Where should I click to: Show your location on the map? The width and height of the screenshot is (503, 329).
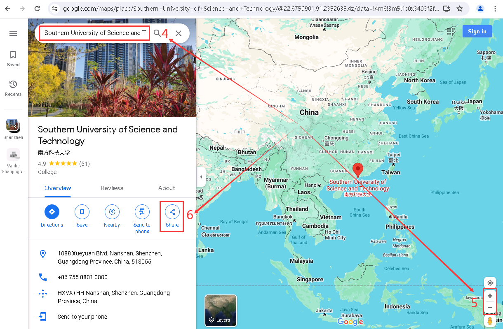[x=490, y=283]
